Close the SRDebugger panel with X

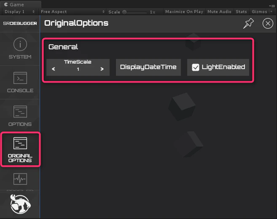[268, 23]
